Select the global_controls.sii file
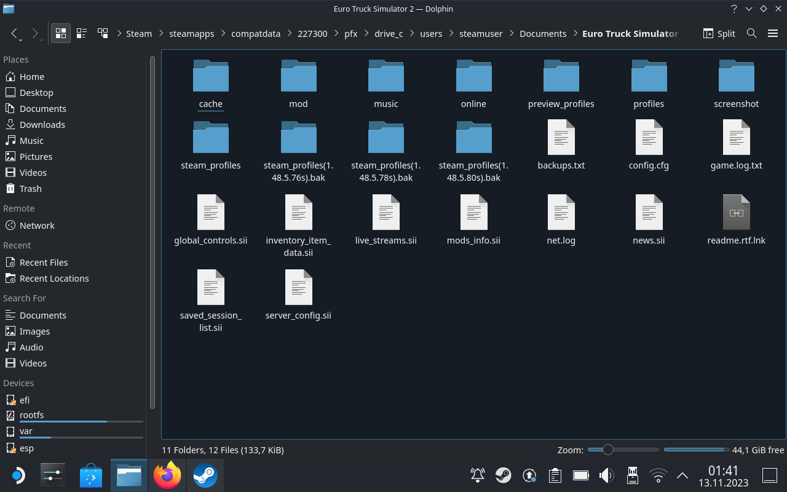Image resolution: width=787 pixels, height=492 pixels. point(211,220)
